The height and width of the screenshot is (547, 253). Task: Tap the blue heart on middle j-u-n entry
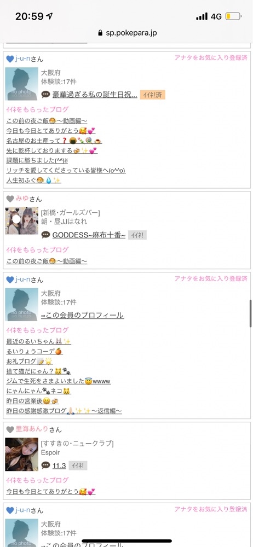10,280
